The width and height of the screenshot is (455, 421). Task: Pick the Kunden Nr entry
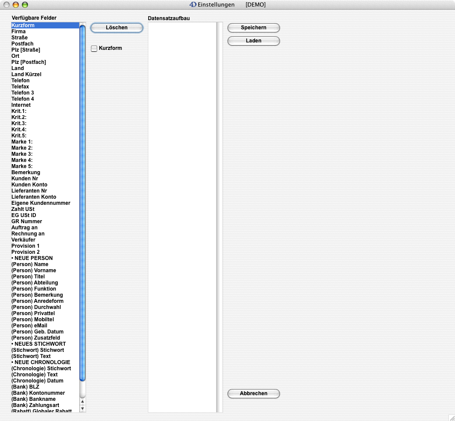(x=24, y=179)
